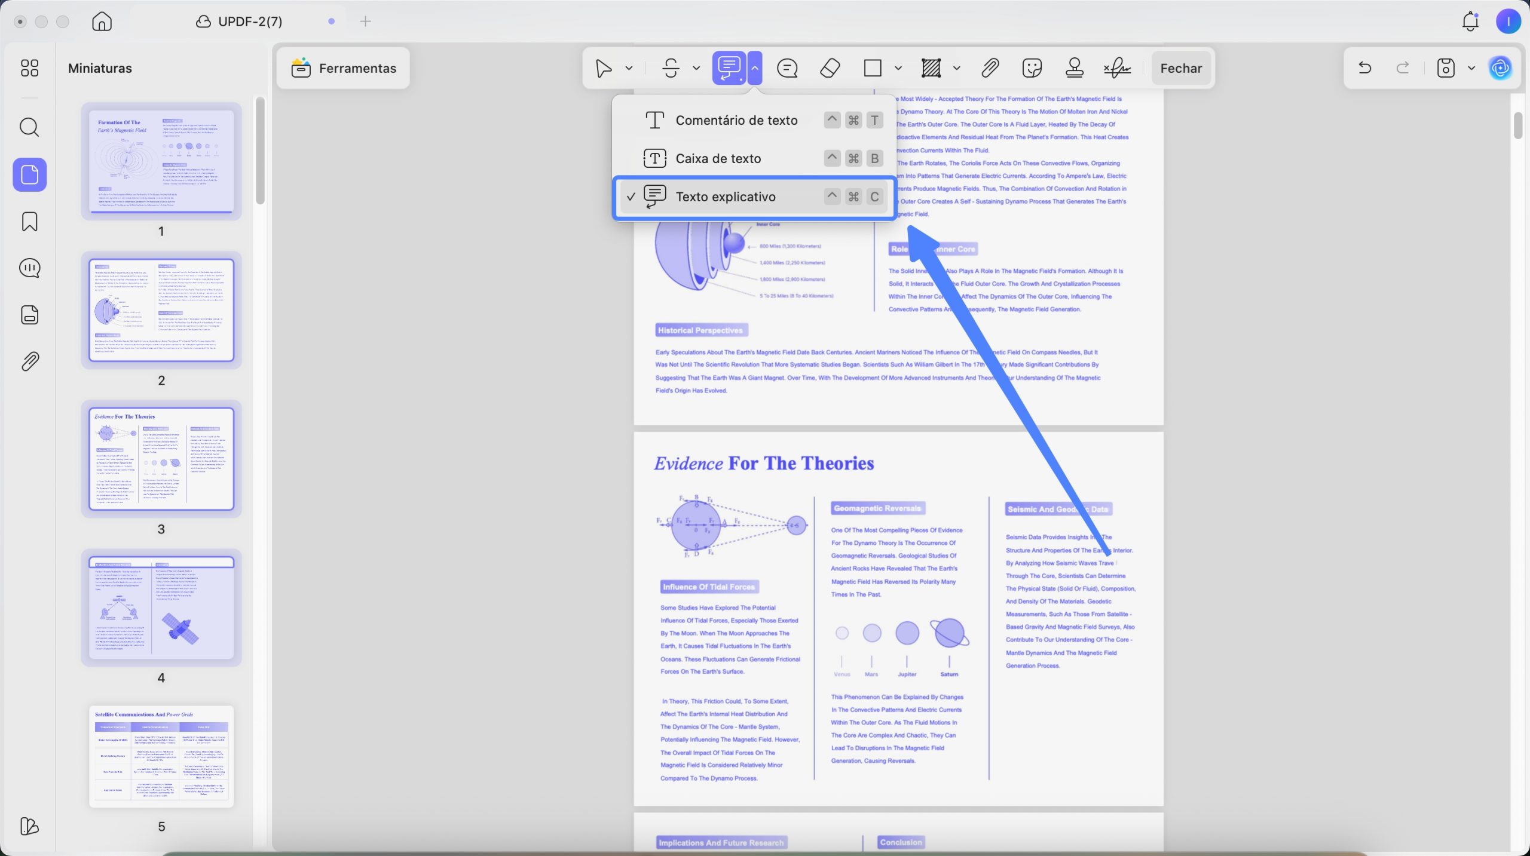Open the home screen icon
The height and width of the screenshot is (856, 1530).
click(102, 22)
